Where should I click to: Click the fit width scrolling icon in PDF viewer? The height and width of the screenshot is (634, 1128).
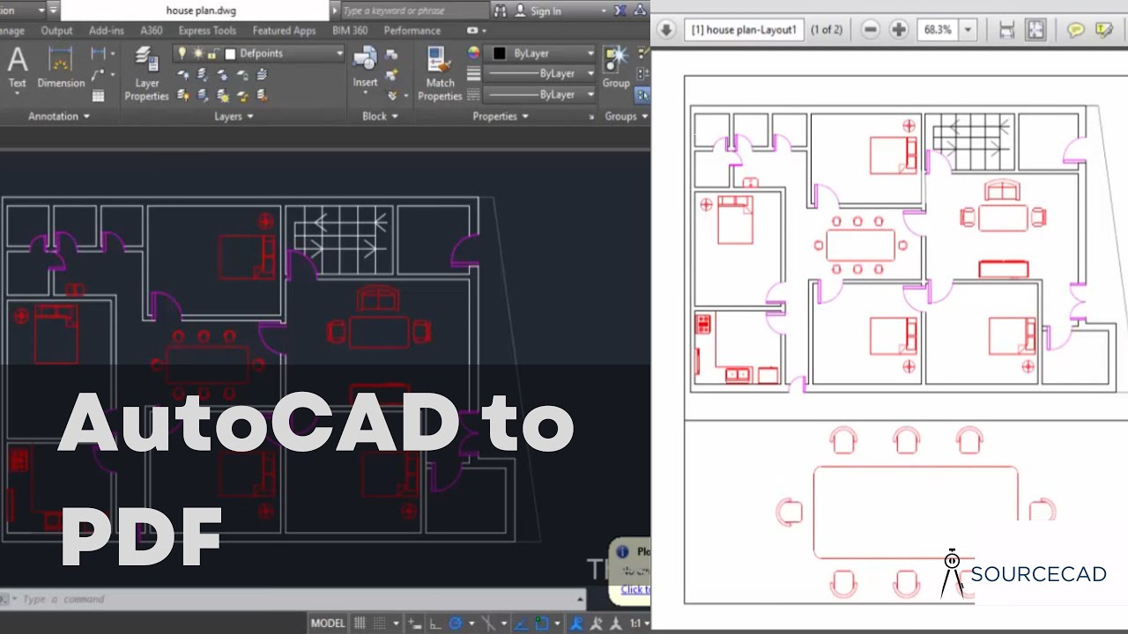(1007, 29)
